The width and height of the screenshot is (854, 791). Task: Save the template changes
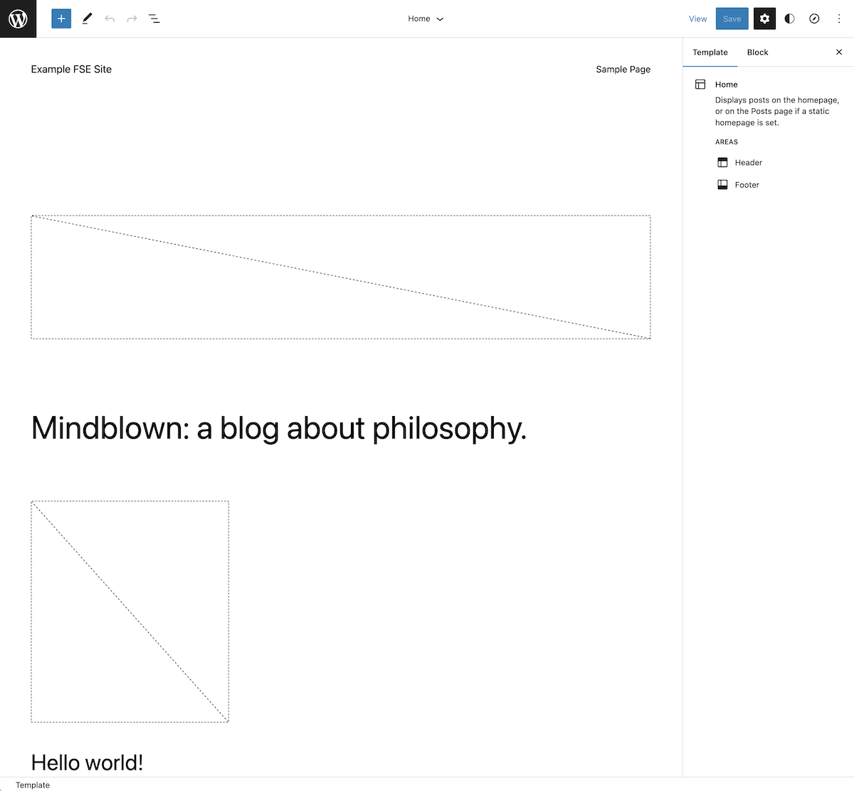(x=732, y=18)
